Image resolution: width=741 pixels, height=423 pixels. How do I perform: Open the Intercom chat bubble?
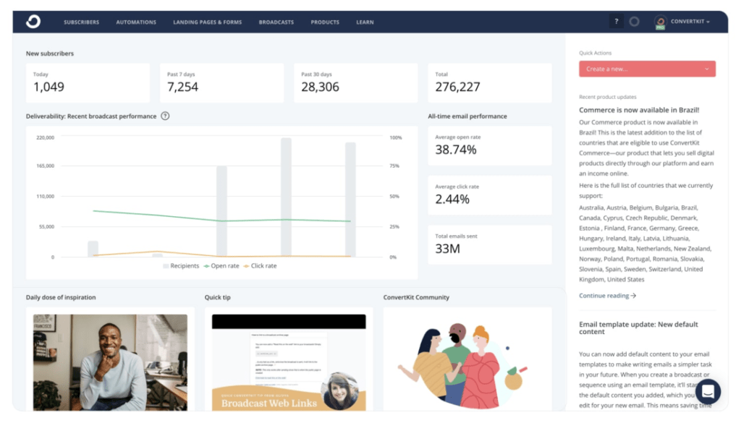click(708, 391)
